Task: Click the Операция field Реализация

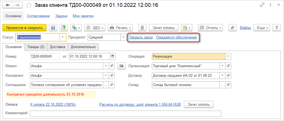Action: [x=189, y=56]
